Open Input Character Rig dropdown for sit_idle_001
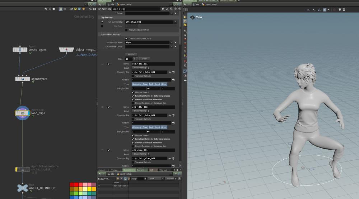359x199 pixels. 141,68
